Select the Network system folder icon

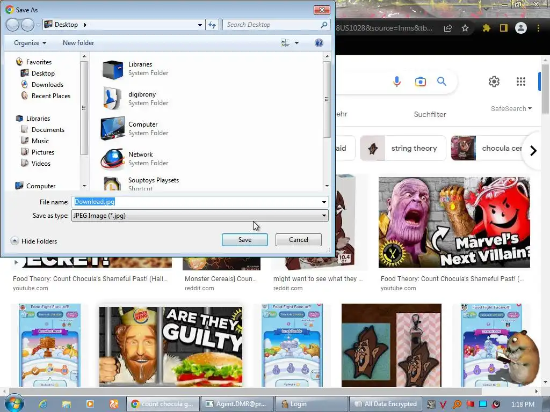(113, 159)
